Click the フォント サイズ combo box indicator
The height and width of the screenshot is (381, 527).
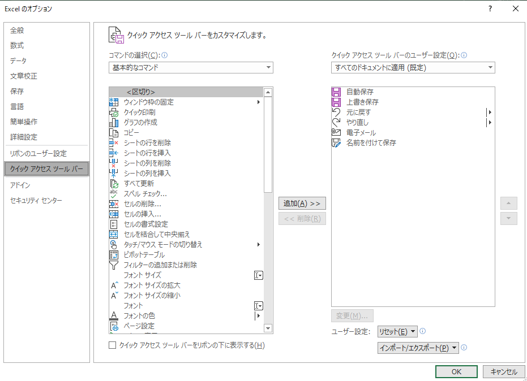pos(259,275)
